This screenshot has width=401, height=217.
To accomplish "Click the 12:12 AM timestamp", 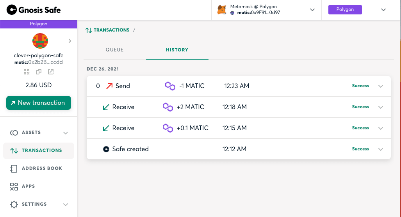I will coord(234,149).
